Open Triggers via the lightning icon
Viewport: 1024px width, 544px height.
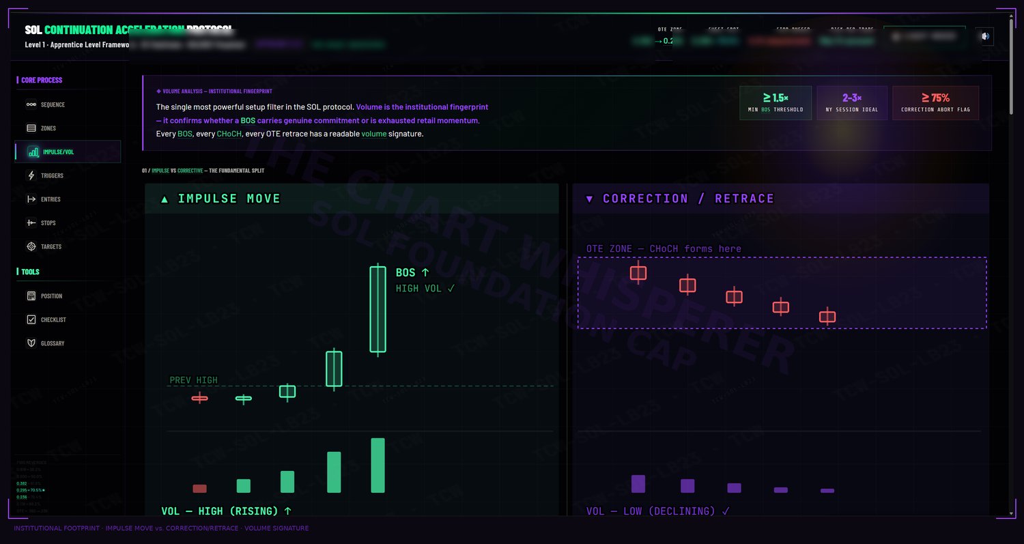tap(31, 175)
